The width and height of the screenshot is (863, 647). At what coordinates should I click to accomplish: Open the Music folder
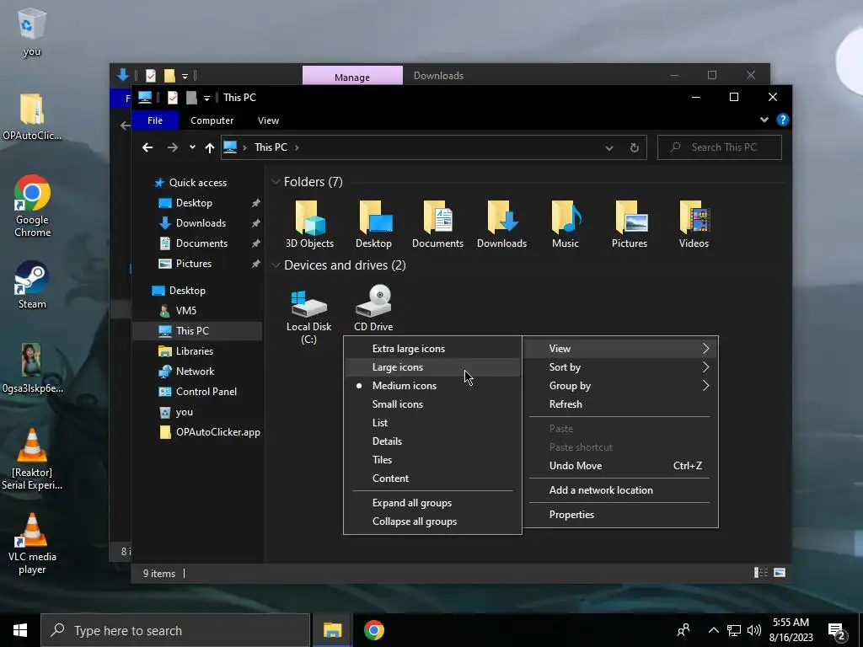click(566, 224)
